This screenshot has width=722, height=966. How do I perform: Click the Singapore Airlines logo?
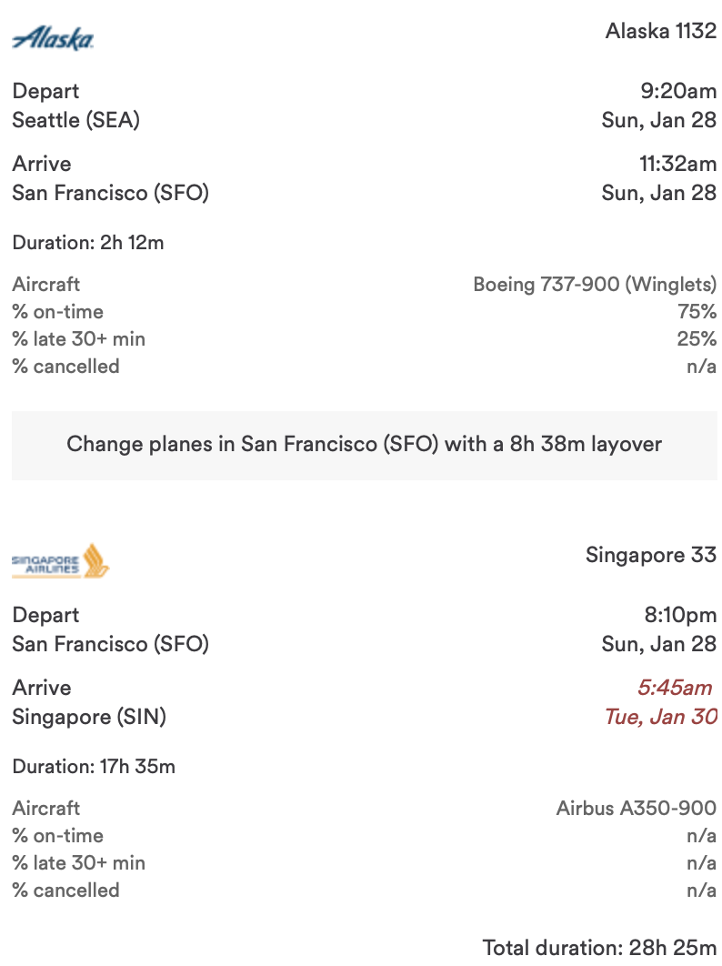pos(60,561)
